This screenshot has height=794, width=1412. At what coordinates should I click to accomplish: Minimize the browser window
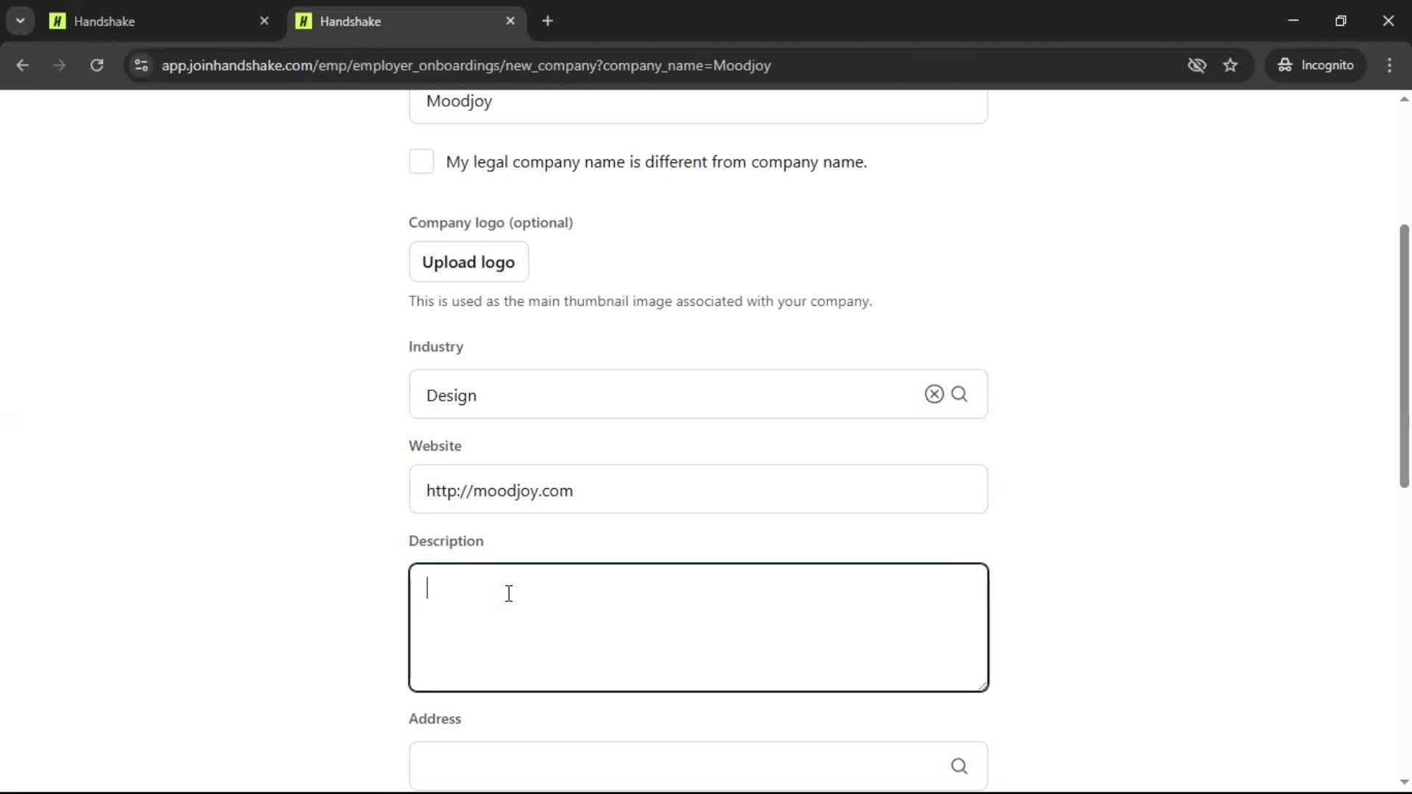click(x=1293, y=21)
